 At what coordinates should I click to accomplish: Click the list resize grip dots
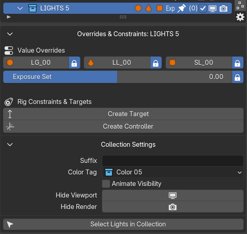point(123,17)
